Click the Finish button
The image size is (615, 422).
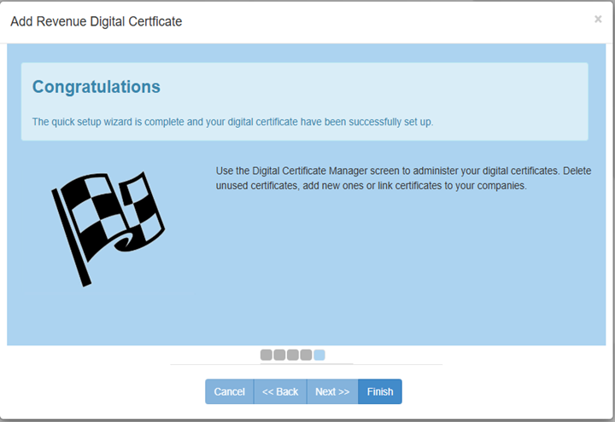coord(380,391)
